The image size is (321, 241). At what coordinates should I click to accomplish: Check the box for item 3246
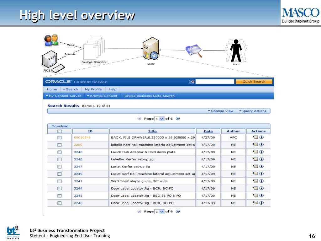coord(59,152)
